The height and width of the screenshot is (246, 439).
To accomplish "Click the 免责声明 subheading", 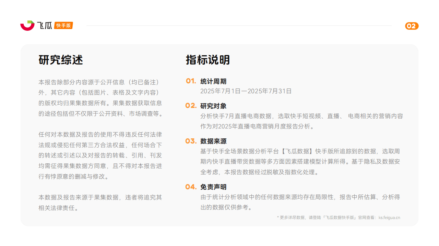I will 213,187.
